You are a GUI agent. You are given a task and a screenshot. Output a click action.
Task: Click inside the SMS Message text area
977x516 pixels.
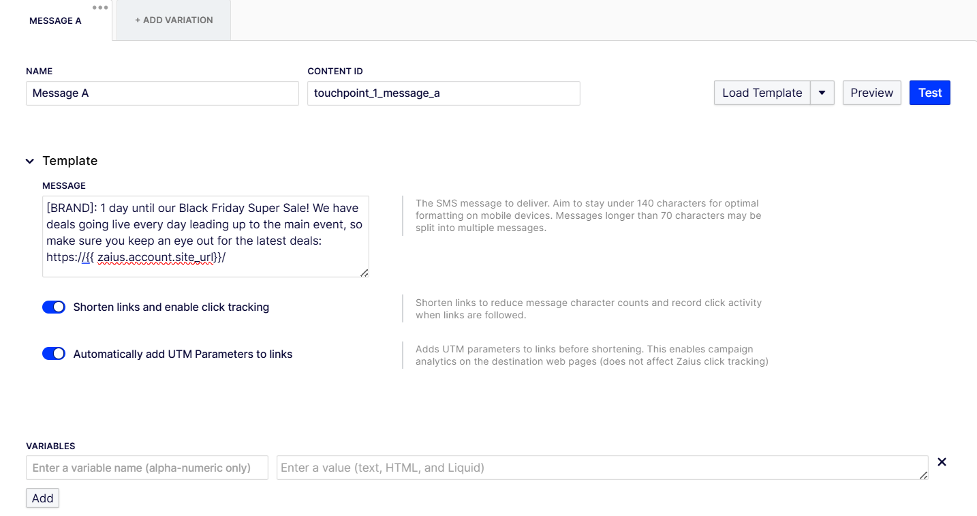pos(206,237)
